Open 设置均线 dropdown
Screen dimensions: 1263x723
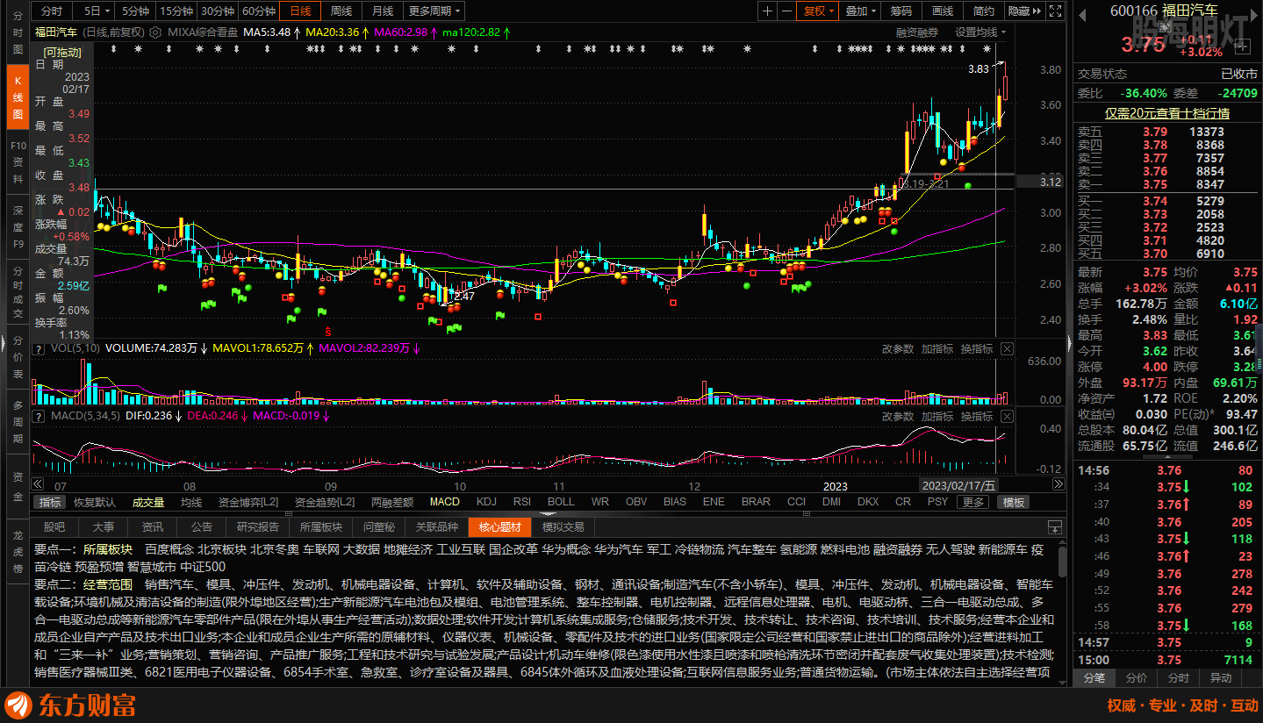point(980,32)
